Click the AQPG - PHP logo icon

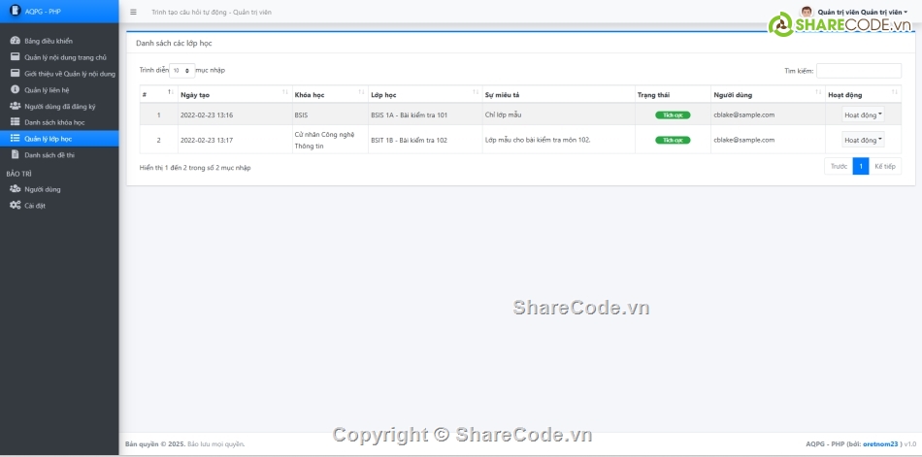click(14, 12)
